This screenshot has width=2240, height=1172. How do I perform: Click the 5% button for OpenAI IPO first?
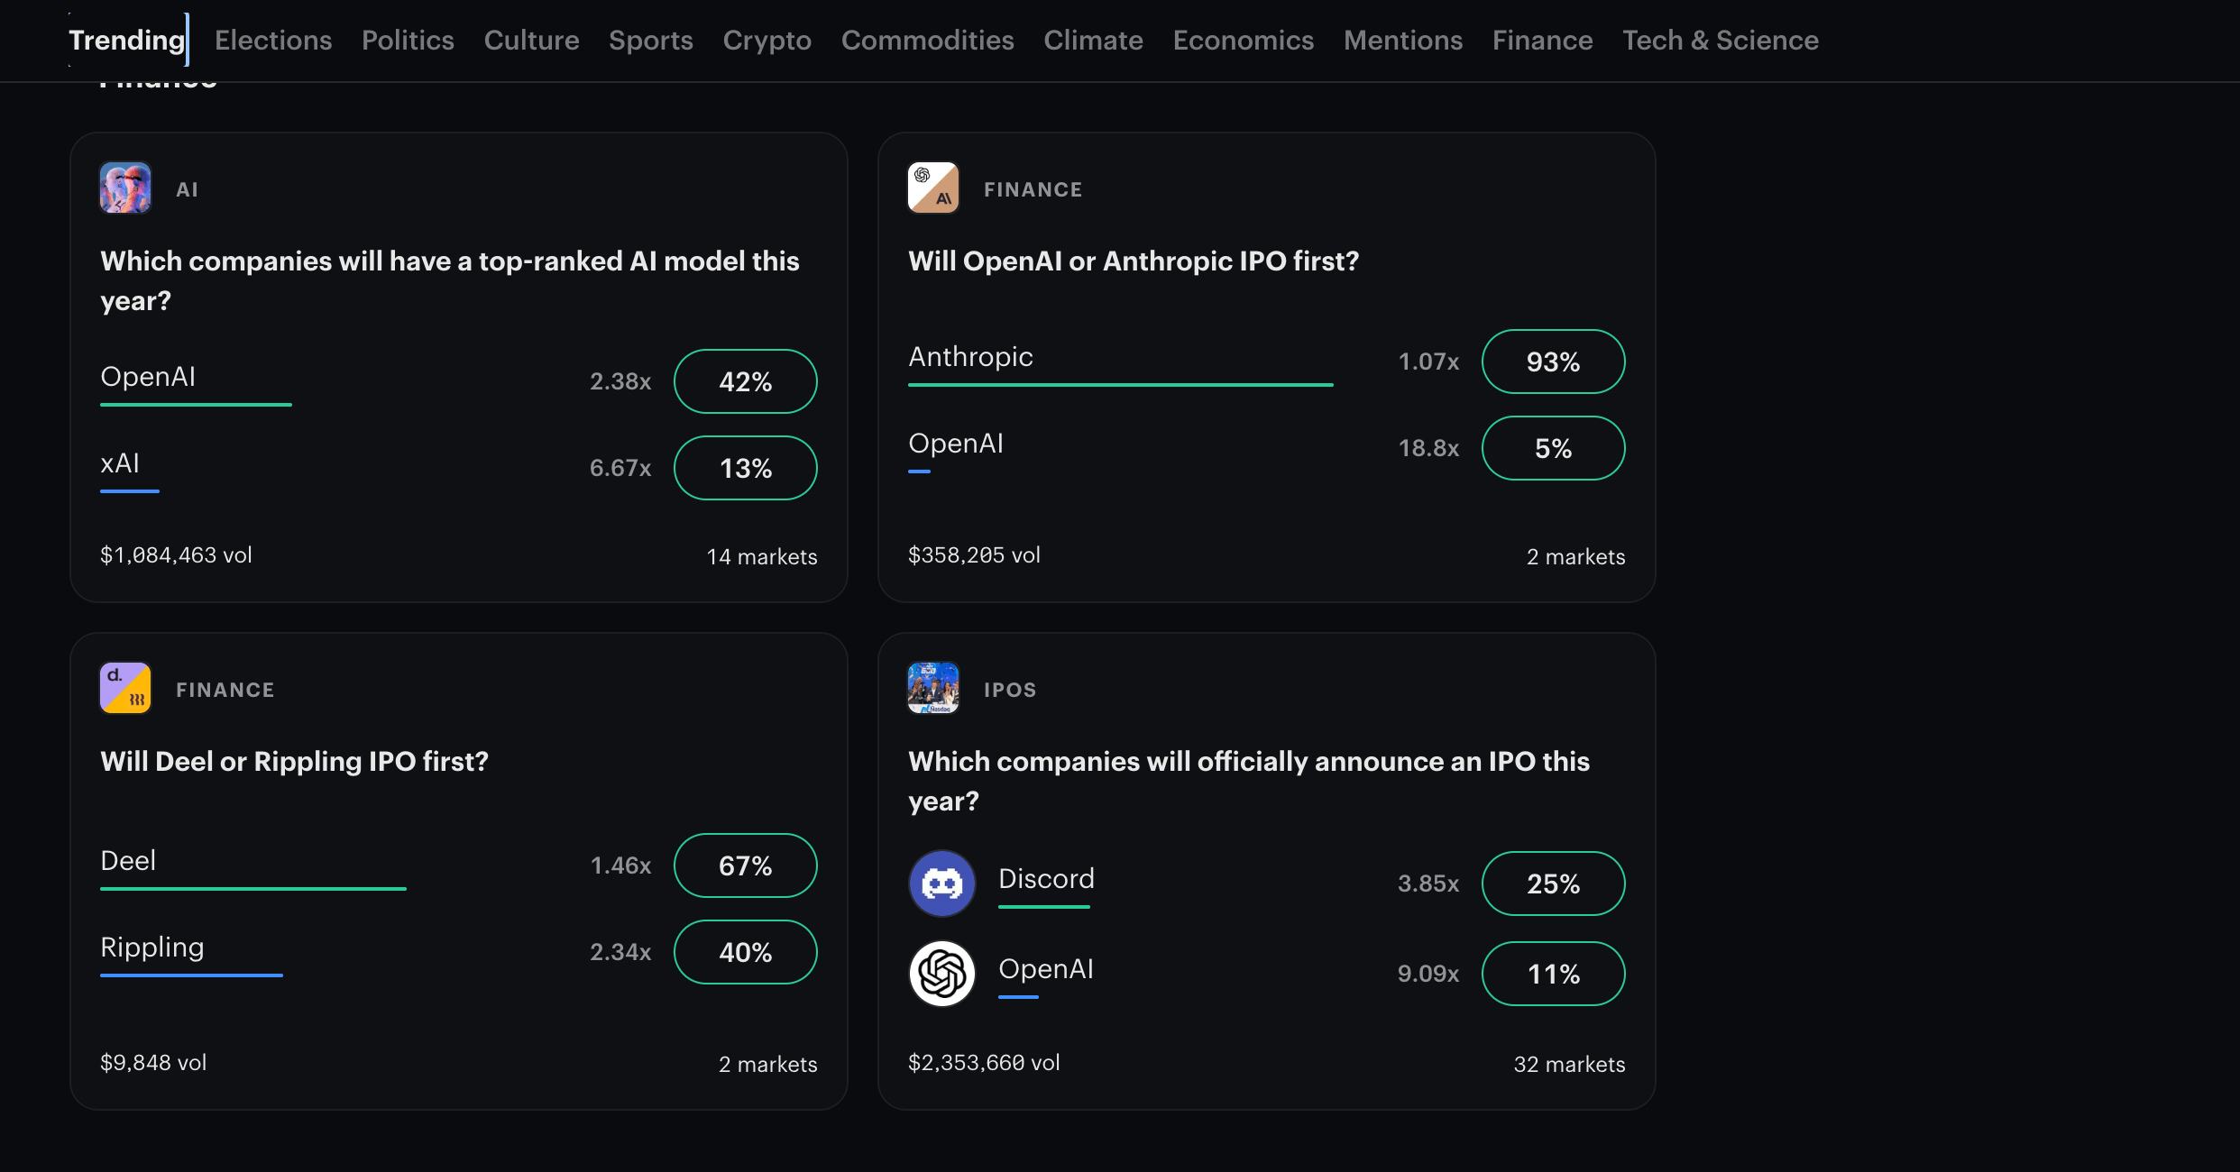[1554, 448]
